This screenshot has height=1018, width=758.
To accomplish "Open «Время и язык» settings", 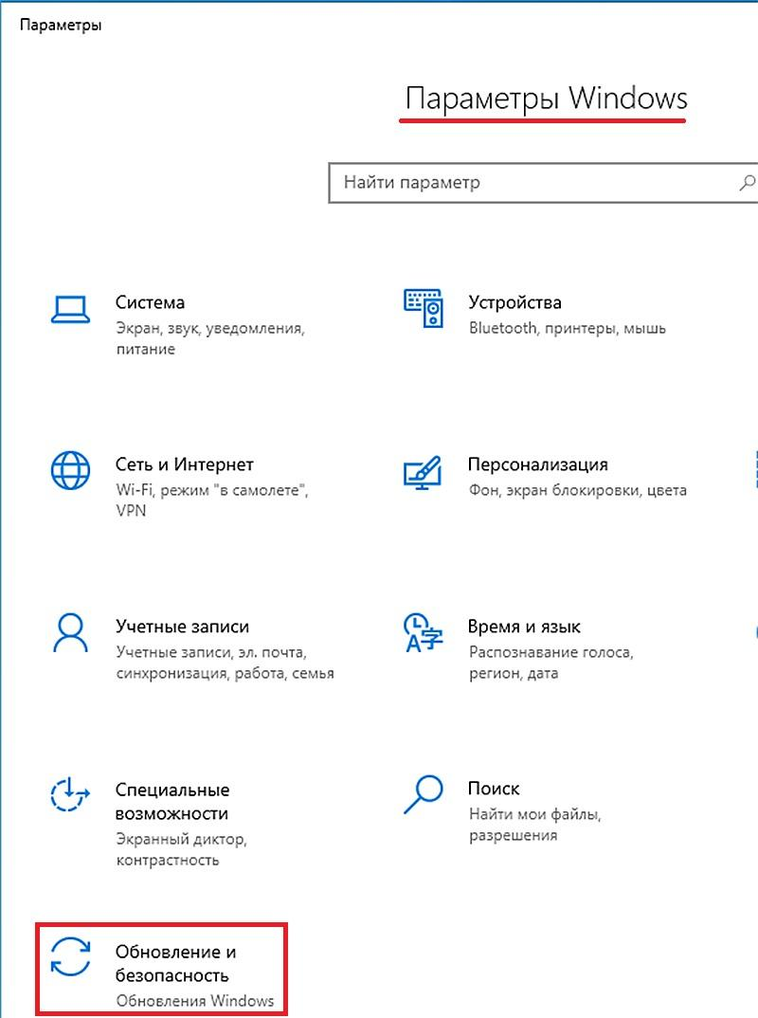I will (524, 626).
